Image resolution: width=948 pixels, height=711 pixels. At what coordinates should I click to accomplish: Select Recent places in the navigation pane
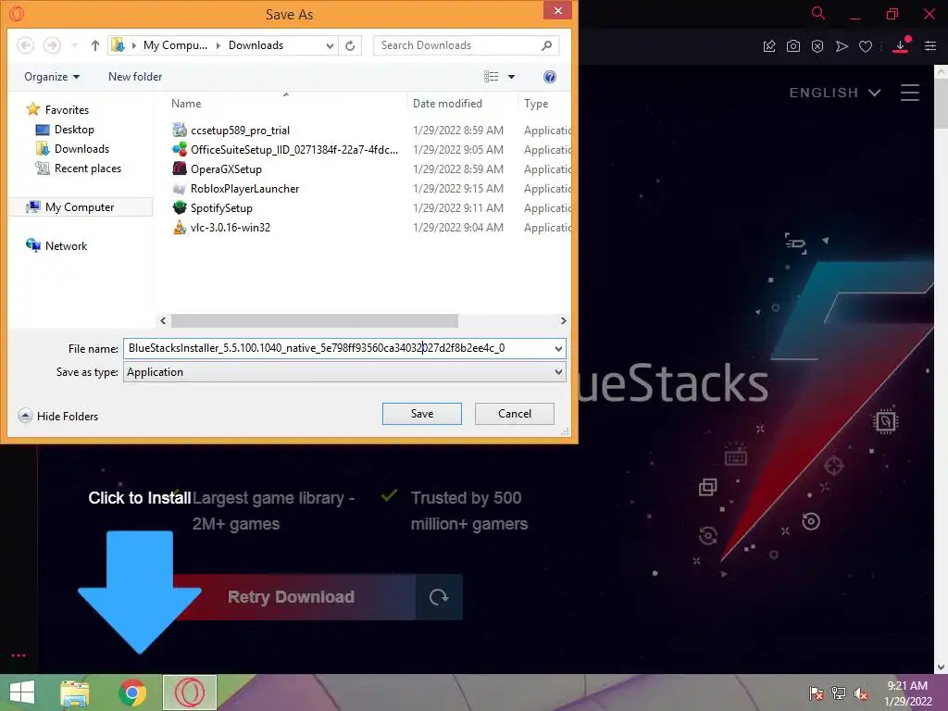coord(79,168)
